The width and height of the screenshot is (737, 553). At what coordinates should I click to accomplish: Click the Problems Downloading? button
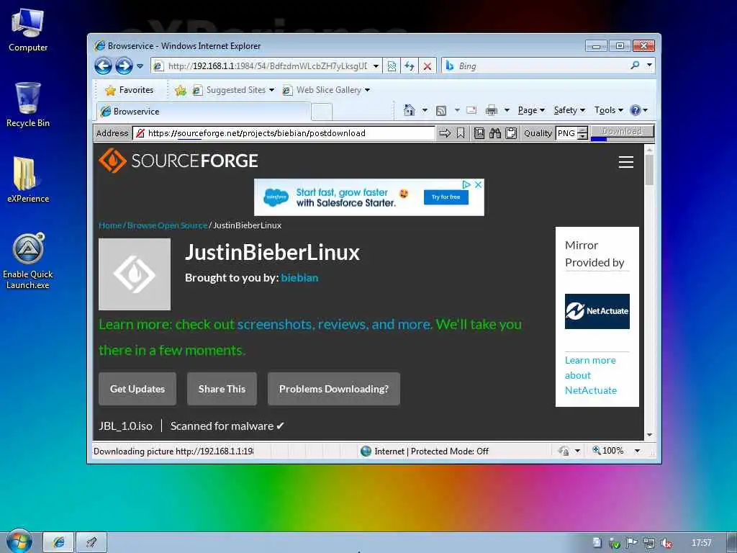coord(334,389)
